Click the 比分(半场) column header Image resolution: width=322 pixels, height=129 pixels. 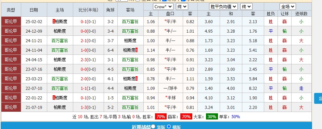[88, 10]
